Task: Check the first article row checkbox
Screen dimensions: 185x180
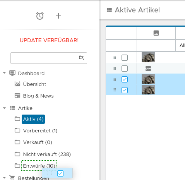Action: [x=125, y=58]
